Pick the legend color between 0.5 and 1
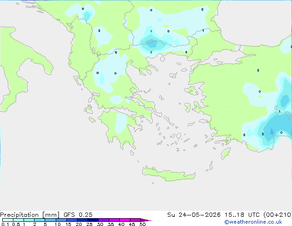The width and height of the screenshot is (292, 226). coord(18,220)
